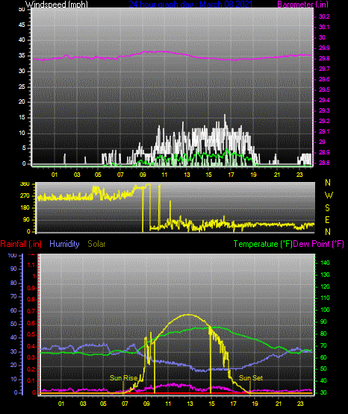Viewport: 348px width, 414px height.
Task: Click hour '19' under the bottom temperature chart
Action: 255,404
